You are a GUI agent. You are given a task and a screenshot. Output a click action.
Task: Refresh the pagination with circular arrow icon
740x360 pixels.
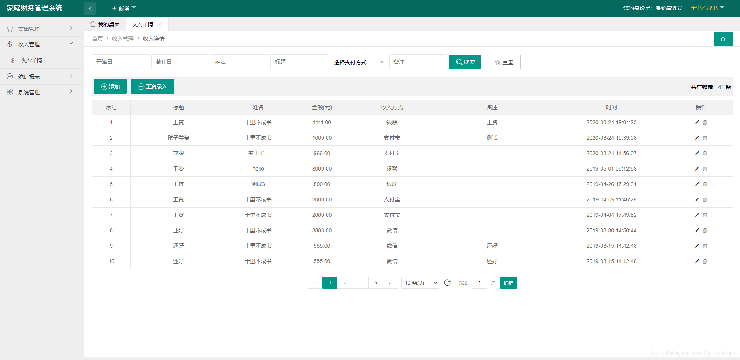coord(447,282)
